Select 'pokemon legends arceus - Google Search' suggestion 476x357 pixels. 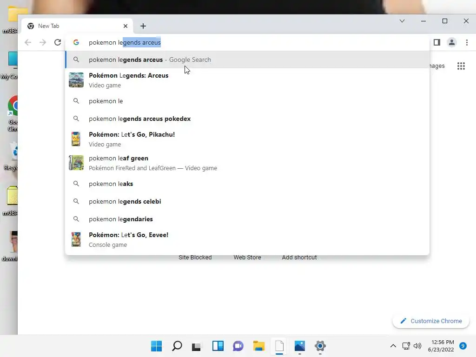pos(247,59)
